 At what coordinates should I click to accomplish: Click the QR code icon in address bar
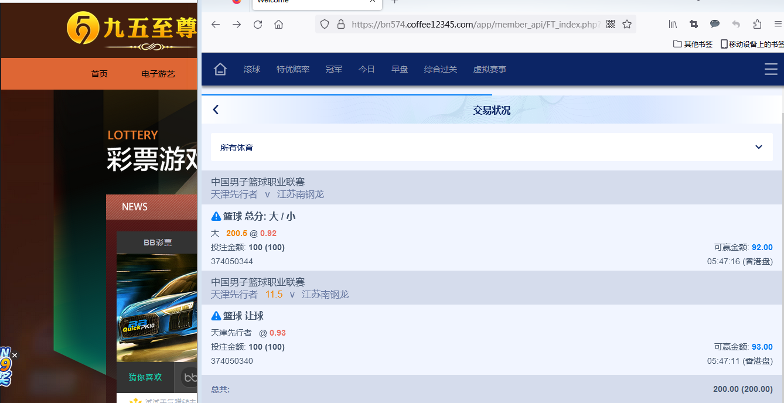[611, 24]
